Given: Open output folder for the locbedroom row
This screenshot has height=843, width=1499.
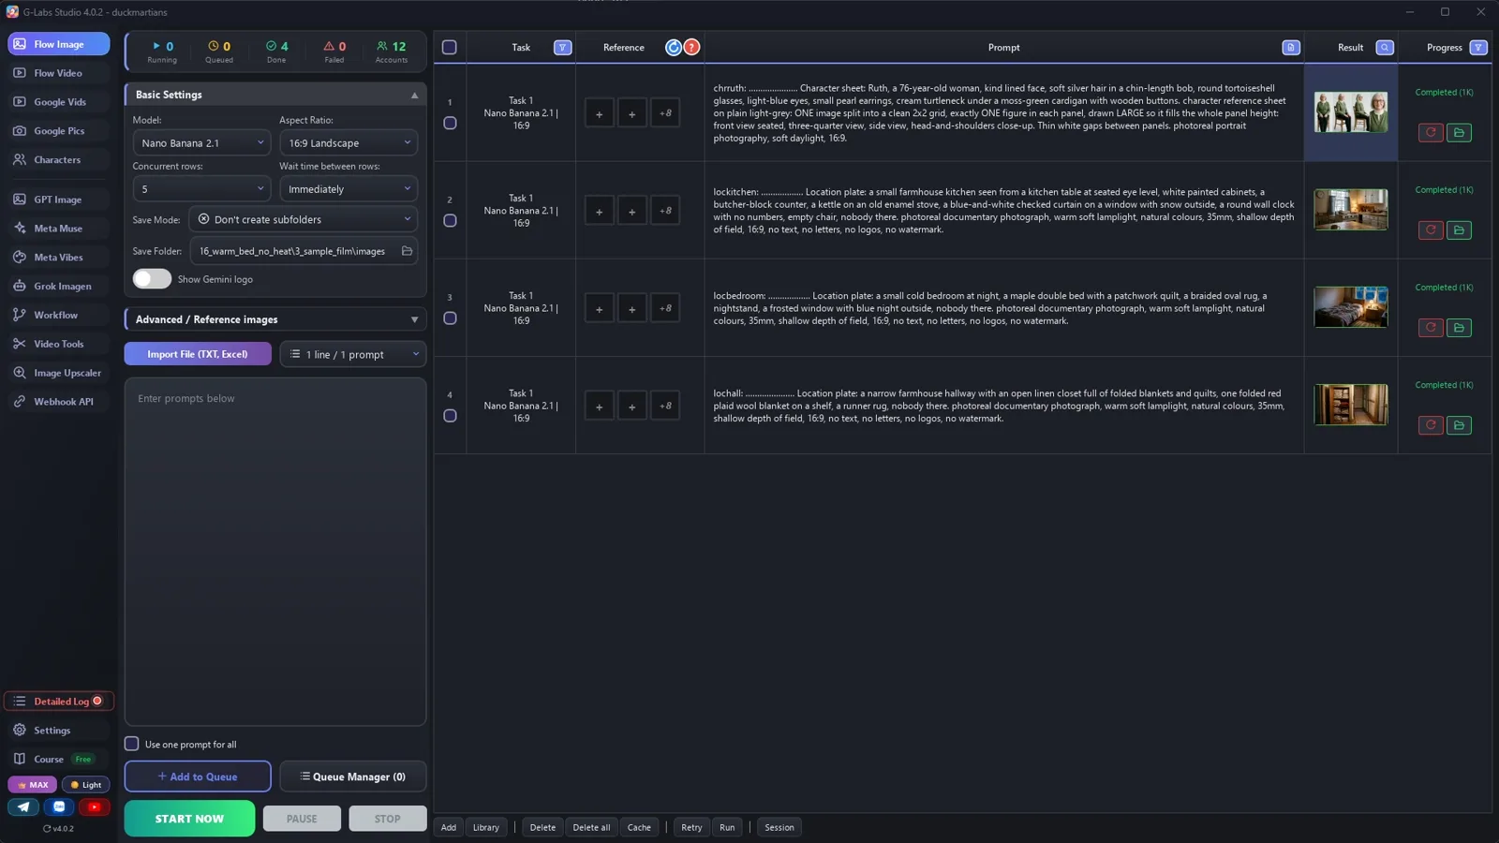Looking at the screenshot, I should (x=1459, y=328).
